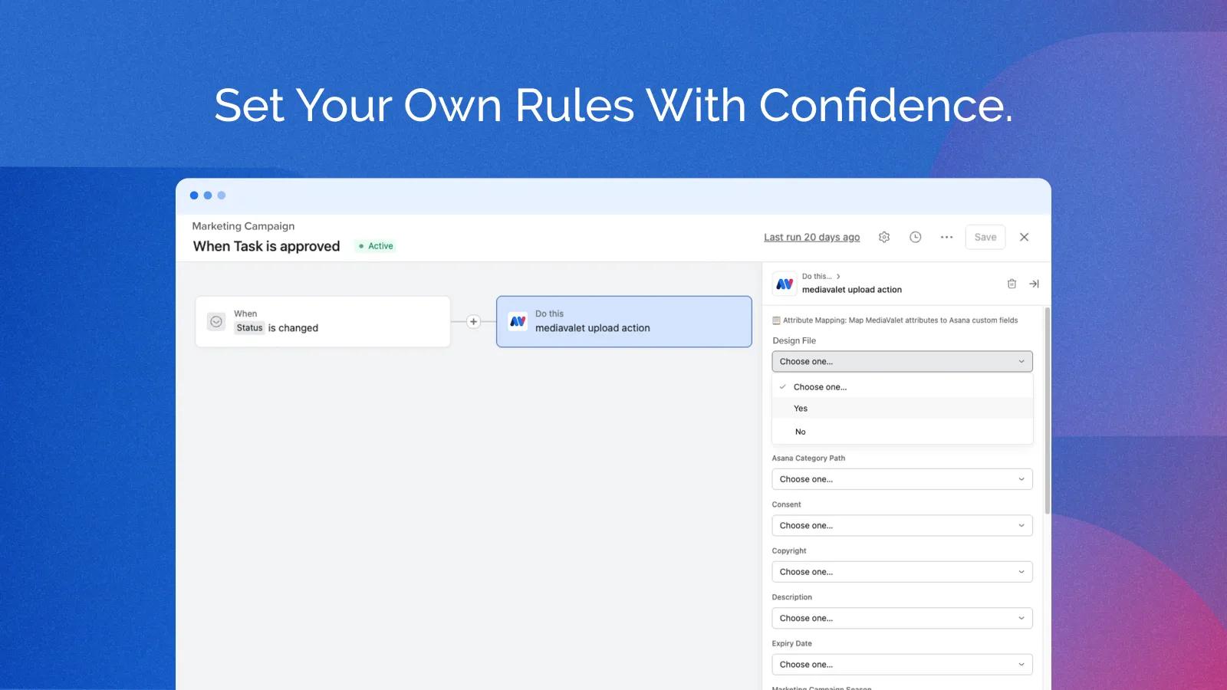The height and width of the screenshot is (690, 1227).
Task: Select the Status is changed trigger card
Action: (x=323, y=322)
